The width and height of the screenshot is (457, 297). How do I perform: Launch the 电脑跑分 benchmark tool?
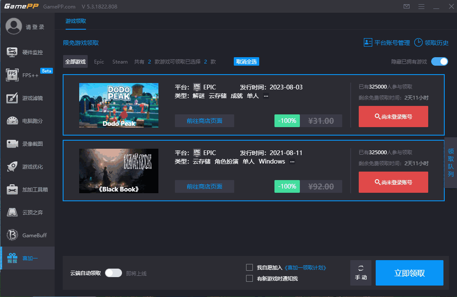point(27,121)
